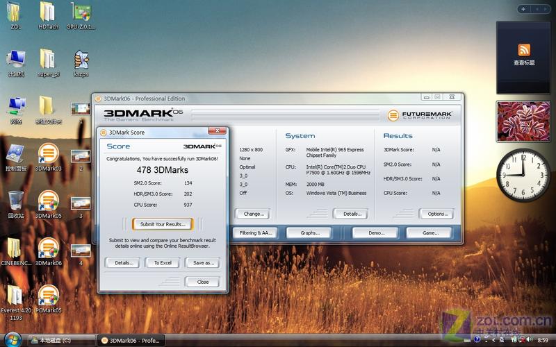Click the taskbar clock showing 8:59

pos(543,340)
